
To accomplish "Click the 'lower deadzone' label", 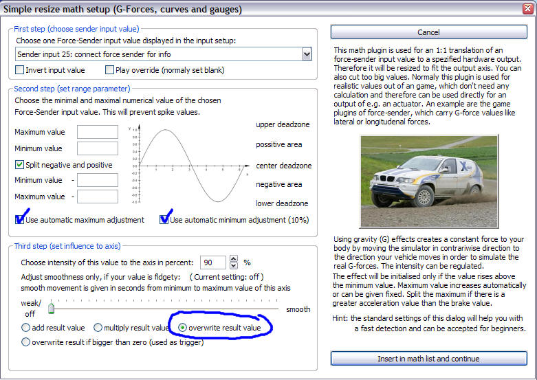I will point(282,203).
